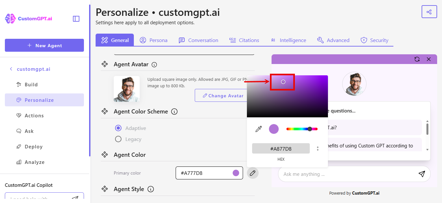Pick a screen color with the eyedropper tool

[259, 129]
